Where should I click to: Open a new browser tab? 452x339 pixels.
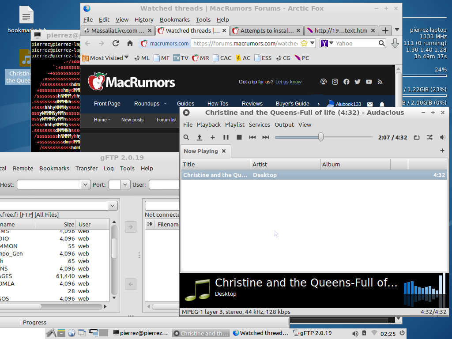click(x=385, y=30)
